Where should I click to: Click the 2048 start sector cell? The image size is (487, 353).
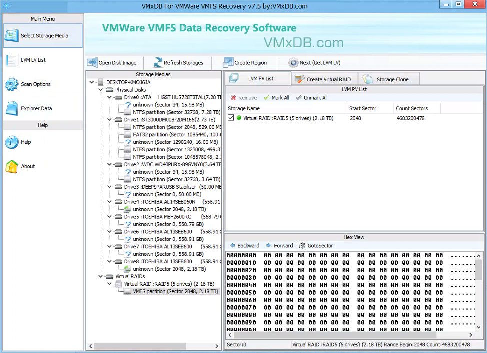point(355,118)
